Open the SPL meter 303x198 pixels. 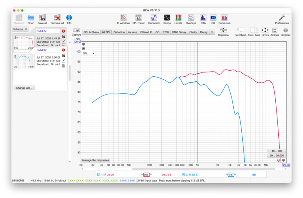[138, 19]
